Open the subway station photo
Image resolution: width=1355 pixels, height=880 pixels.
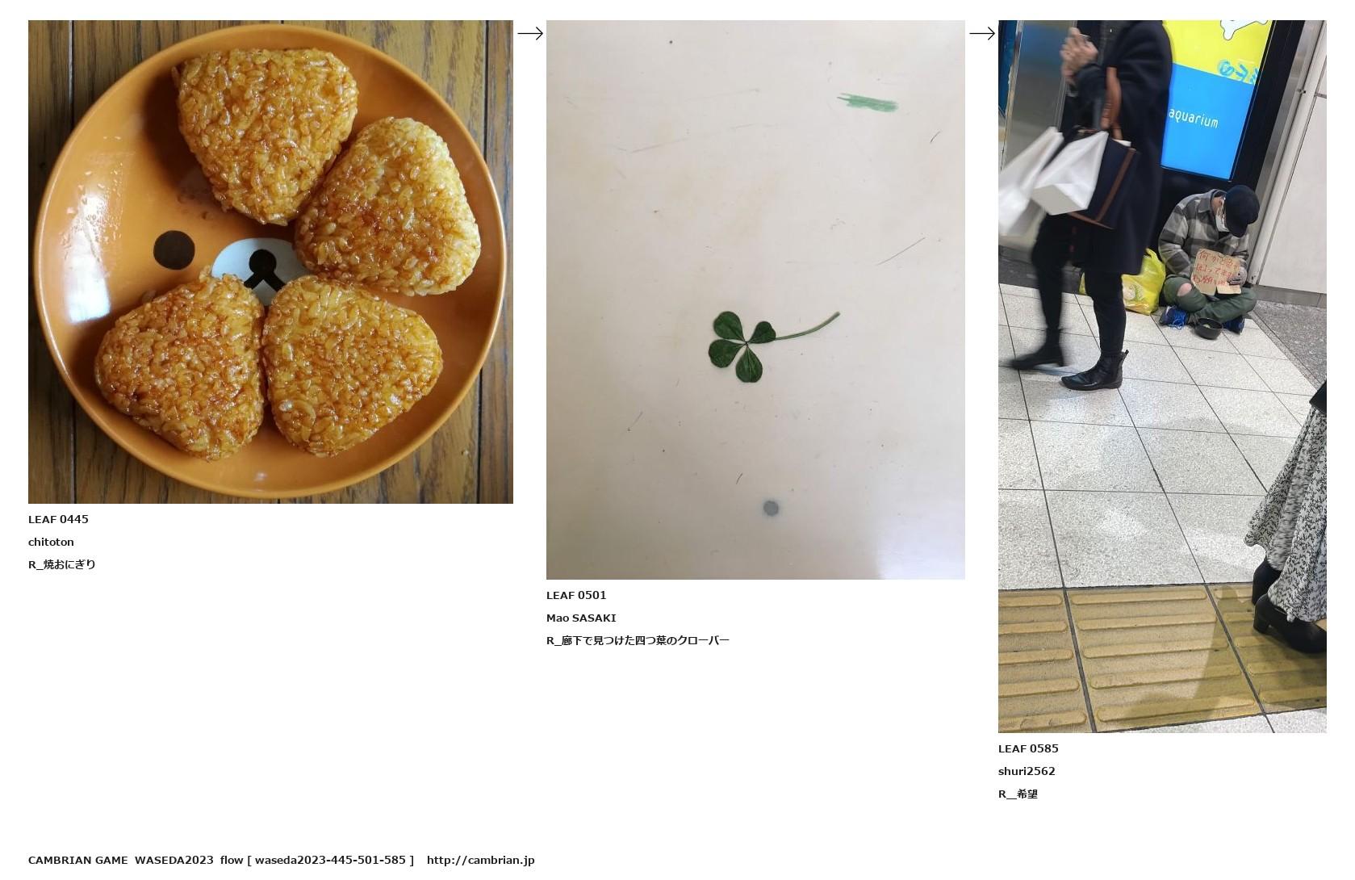pyautogui.click(x=1162, y=376)
